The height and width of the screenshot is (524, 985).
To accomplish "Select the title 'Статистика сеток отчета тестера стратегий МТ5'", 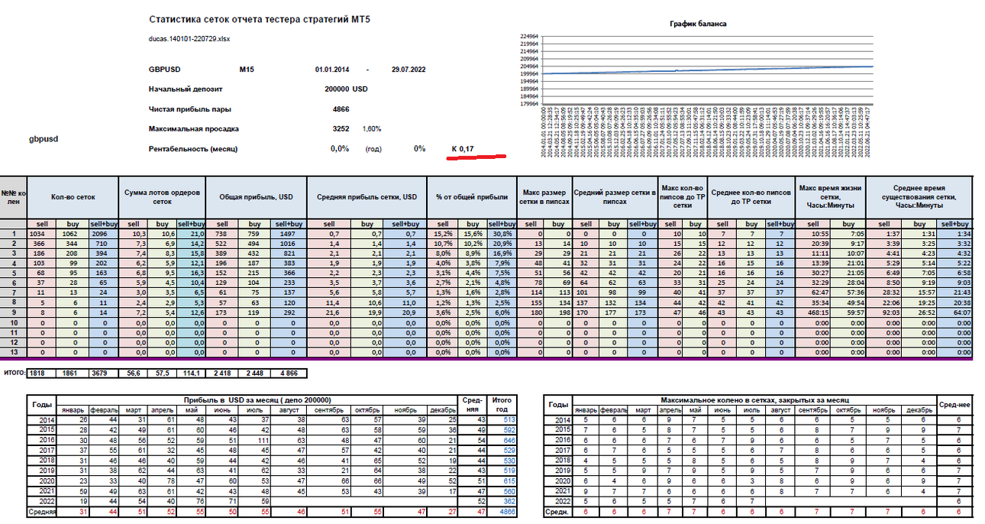I will pos(260,18).
